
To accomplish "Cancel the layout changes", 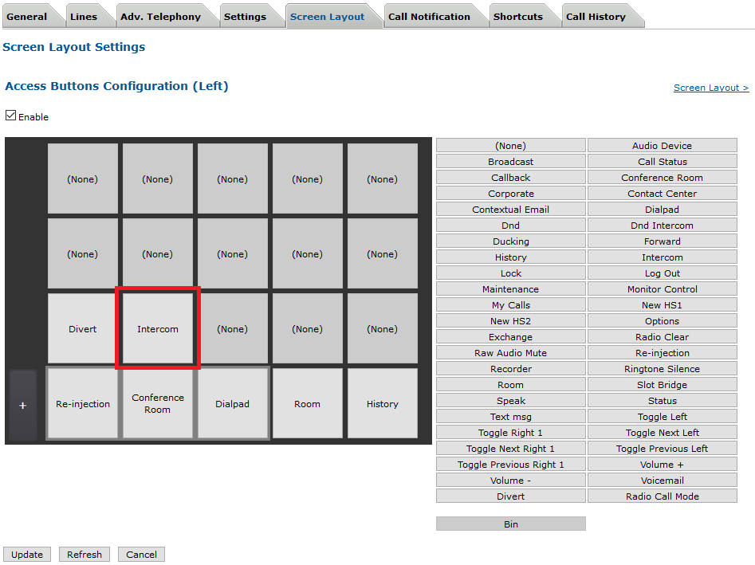I will [x=141, y=555].
